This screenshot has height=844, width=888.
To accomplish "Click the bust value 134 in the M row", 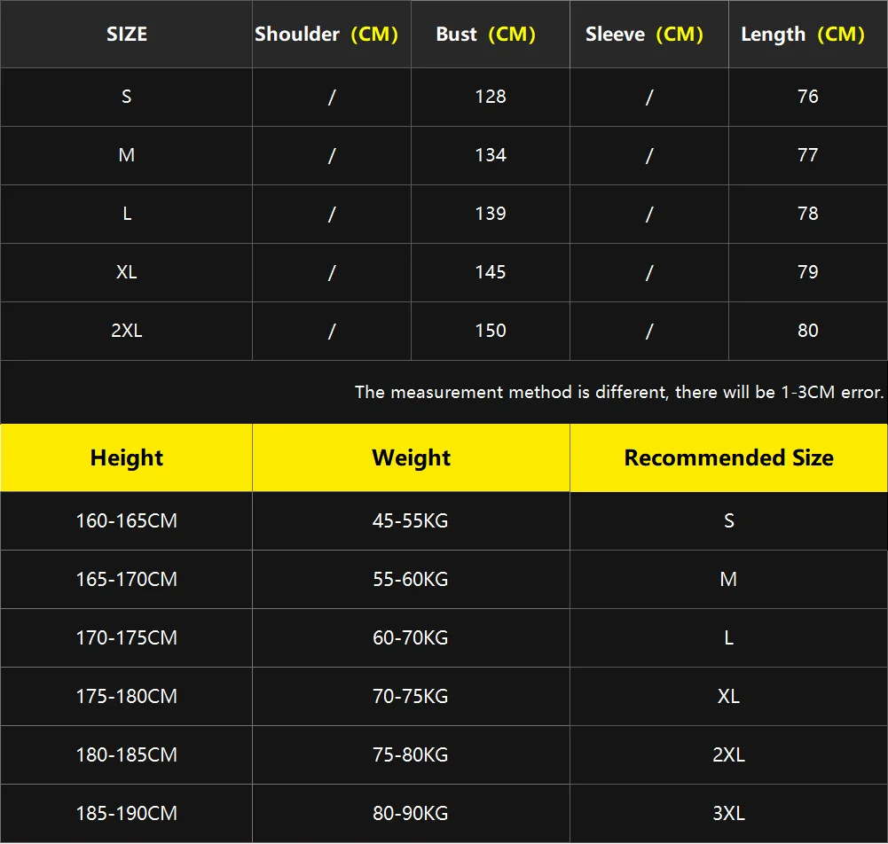I will click(x=490, y=156).
